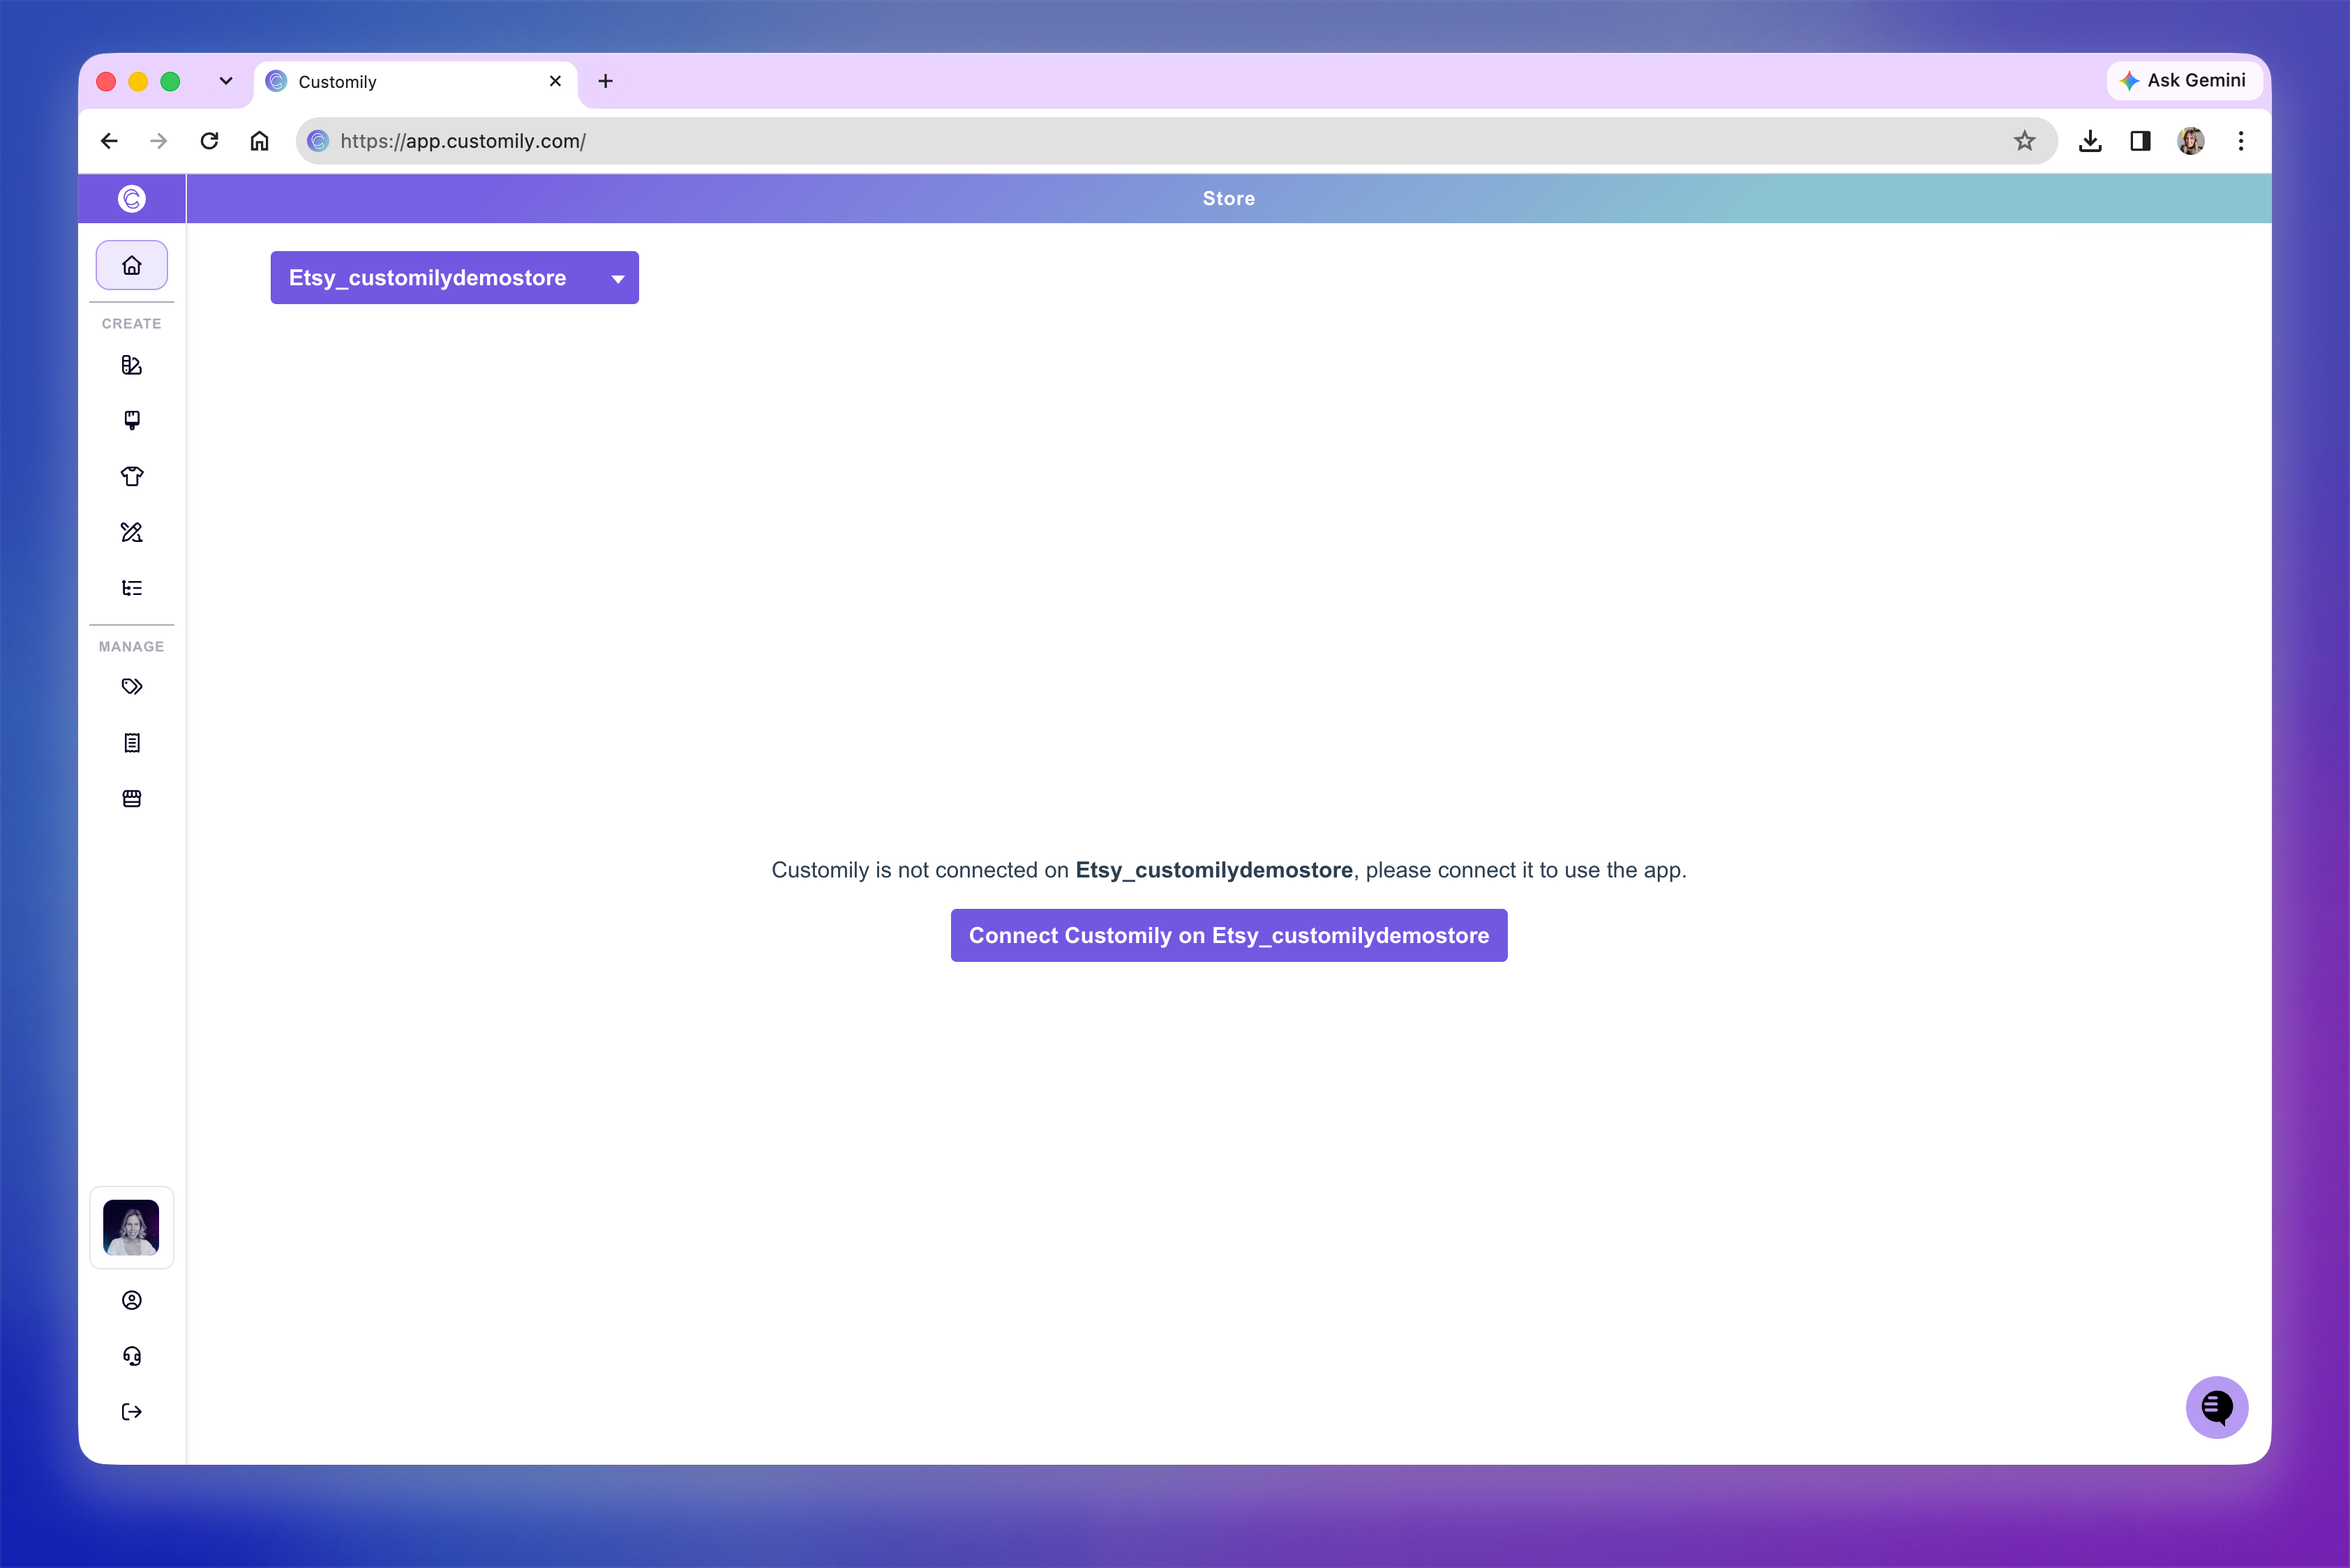Expand the Etsy_customilydemostore store dropdown
Screen dimensions: 2350x1568
454,278
